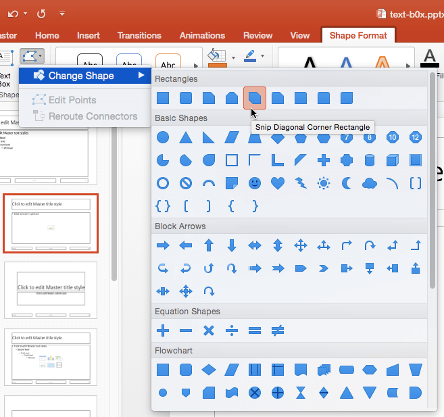Select the Quad Arrow block arrow shape
Image resolution: width=444 pixels, height=417 pixels.
point(301,245)
